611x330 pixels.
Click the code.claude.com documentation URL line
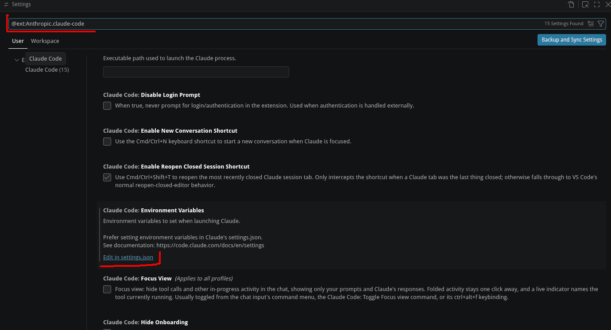point(183,246)
